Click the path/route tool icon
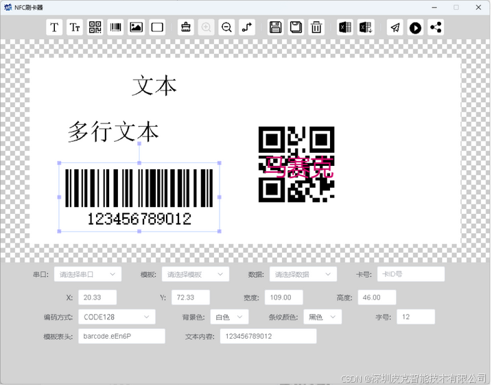Screen dimensions: 494x388 click(x=247, y=27)
